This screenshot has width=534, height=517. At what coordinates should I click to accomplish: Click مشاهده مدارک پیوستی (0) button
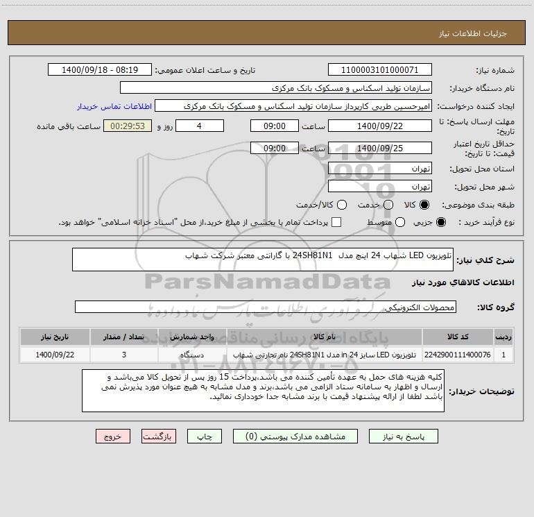click(295, 437)
